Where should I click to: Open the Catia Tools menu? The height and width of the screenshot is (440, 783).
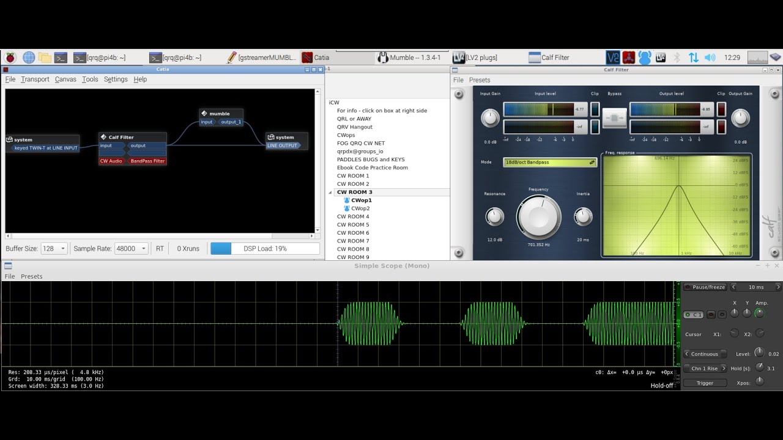[90, 79]
